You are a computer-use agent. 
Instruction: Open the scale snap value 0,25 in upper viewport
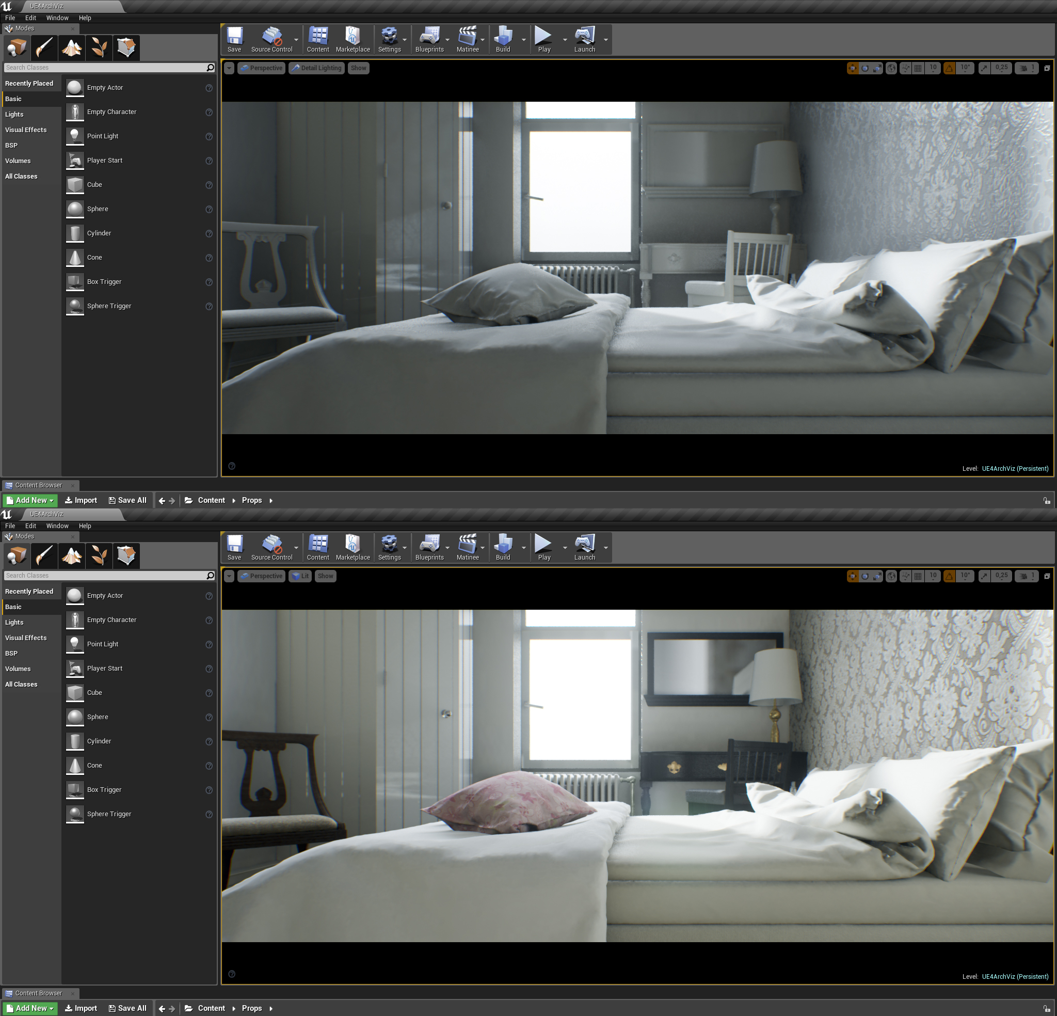(1001, 68)
